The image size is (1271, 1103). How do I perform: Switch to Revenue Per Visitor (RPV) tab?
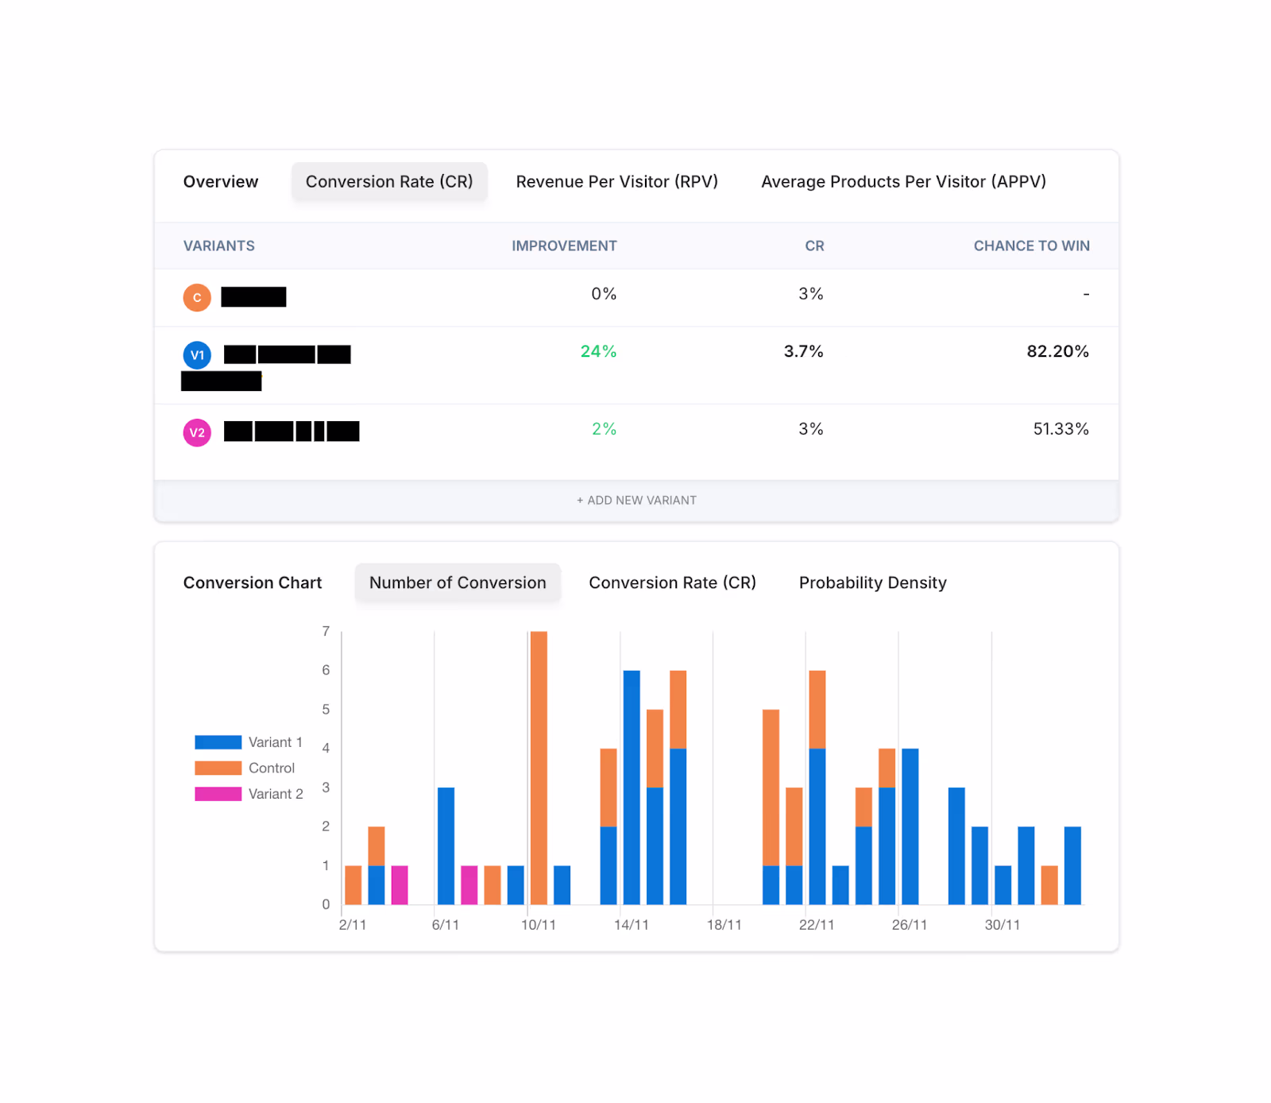coord(616,182)
